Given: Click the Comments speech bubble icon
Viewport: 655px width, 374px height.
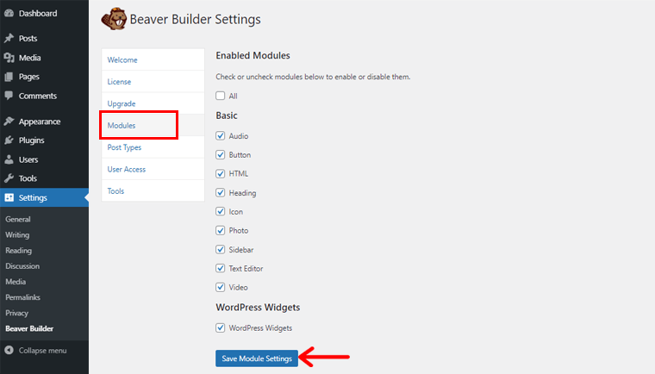Looking at the screenshot, I should [x=9, y=96].
